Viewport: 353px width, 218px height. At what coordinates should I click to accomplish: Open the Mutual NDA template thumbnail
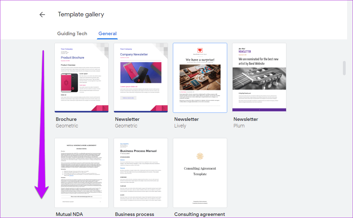coord(82,173)
